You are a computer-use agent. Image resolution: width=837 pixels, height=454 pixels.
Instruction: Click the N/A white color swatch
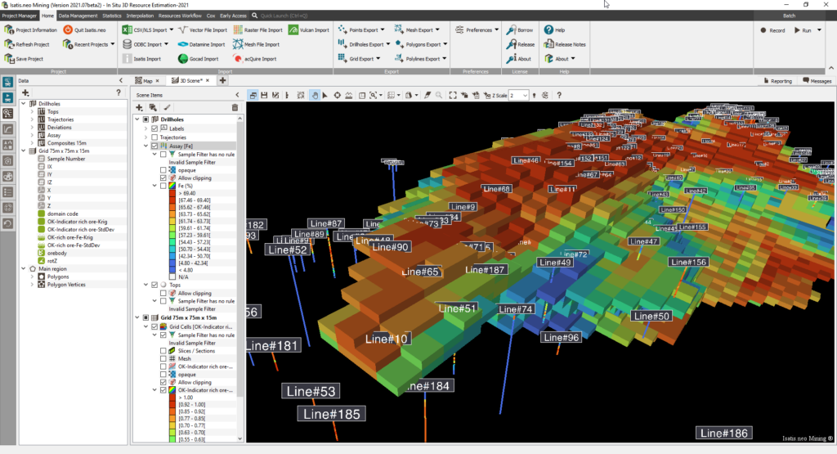click(172, 276)
